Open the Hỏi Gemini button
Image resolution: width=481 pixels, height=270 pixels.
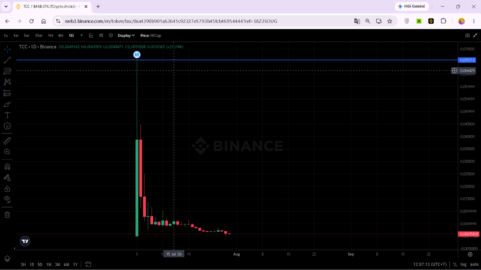pos(412,6)
